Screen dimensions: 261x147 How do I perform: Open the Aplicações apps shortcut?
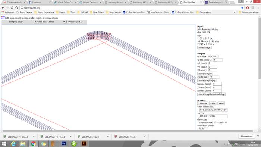8,12
